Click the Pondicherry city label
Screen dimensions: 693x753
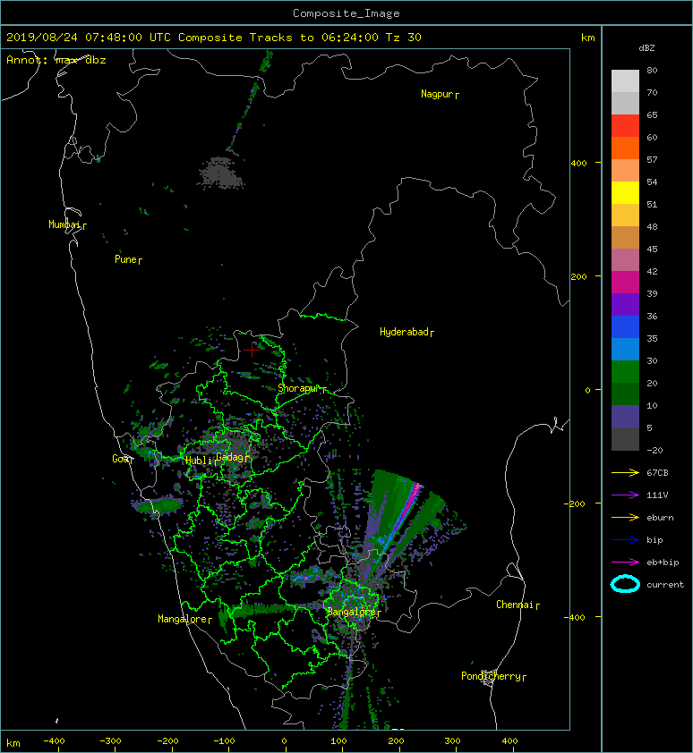point(491,676)
